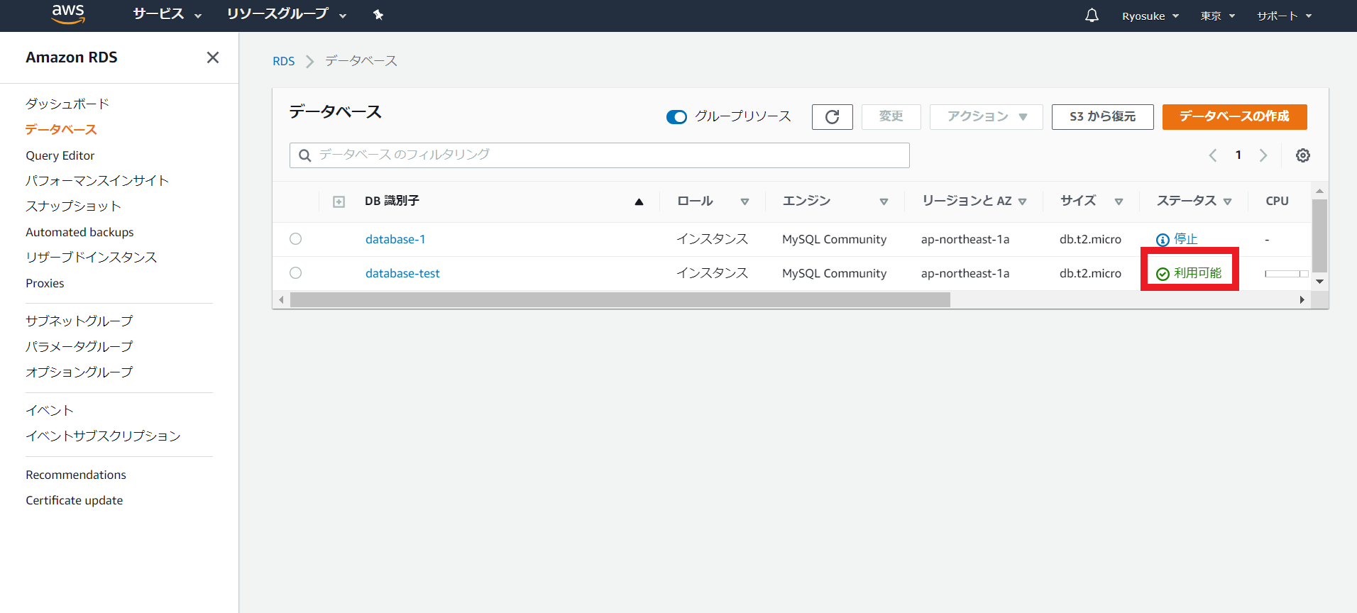Open スナップショット in sidebar
The height and width of the screenshot is (613, 1357).
click(x=73, y=206)
